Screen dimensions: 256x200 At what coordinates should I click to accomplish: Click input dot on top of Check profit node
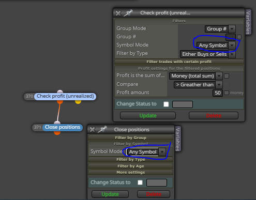click(60, 91)
